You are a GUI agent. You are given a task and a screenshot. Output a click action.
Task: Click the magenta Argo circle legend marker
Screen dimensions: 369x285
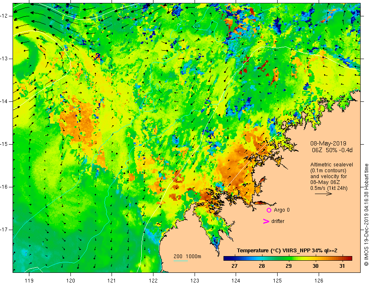tap(269, 210)
